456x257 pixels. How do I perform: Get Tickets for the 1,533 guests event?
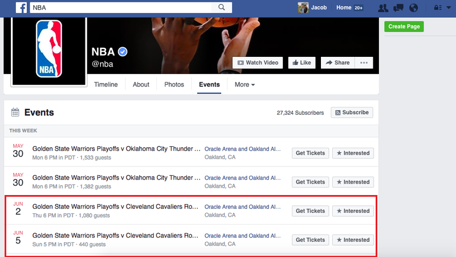coord(310,153)
